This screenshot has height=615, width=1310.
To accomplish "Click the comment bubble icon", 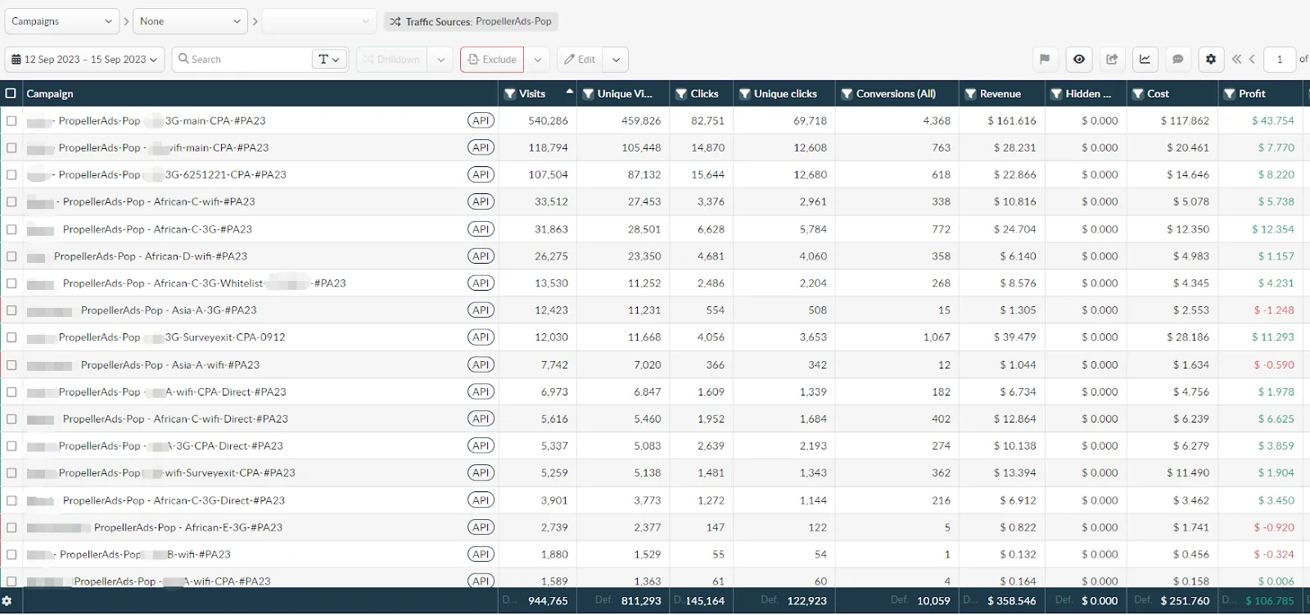I will click(x=1178, y=59).
